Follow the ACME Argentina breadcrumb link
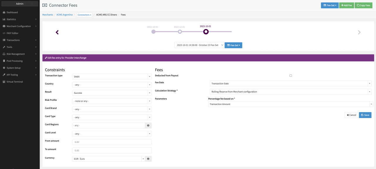The width and height of the screenshot is (376, 169). pos(64,15)
